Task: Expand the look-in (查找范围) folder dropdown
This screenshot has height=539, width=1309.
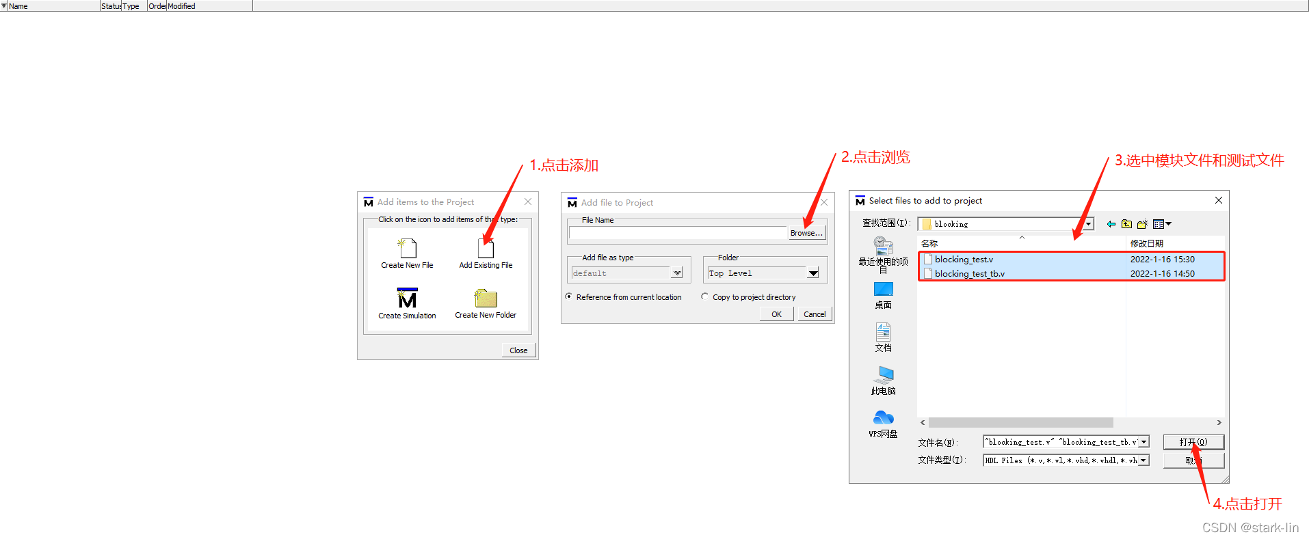Action: point(1088,224)
